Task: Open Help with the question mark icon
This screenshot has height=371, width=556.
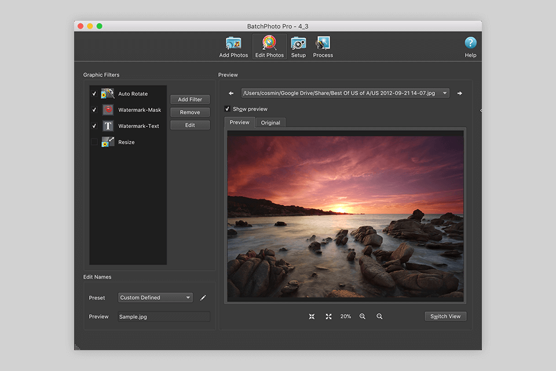Action: click(x=470, y=42)
